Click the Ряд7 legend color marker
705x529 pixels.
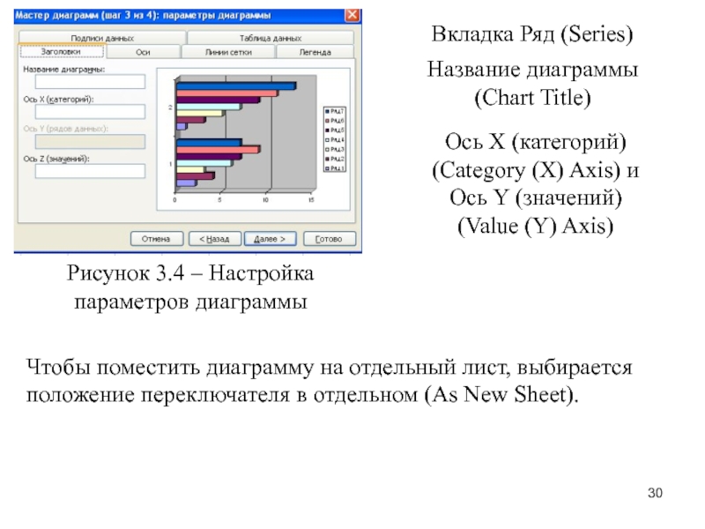tap(329, 111)
